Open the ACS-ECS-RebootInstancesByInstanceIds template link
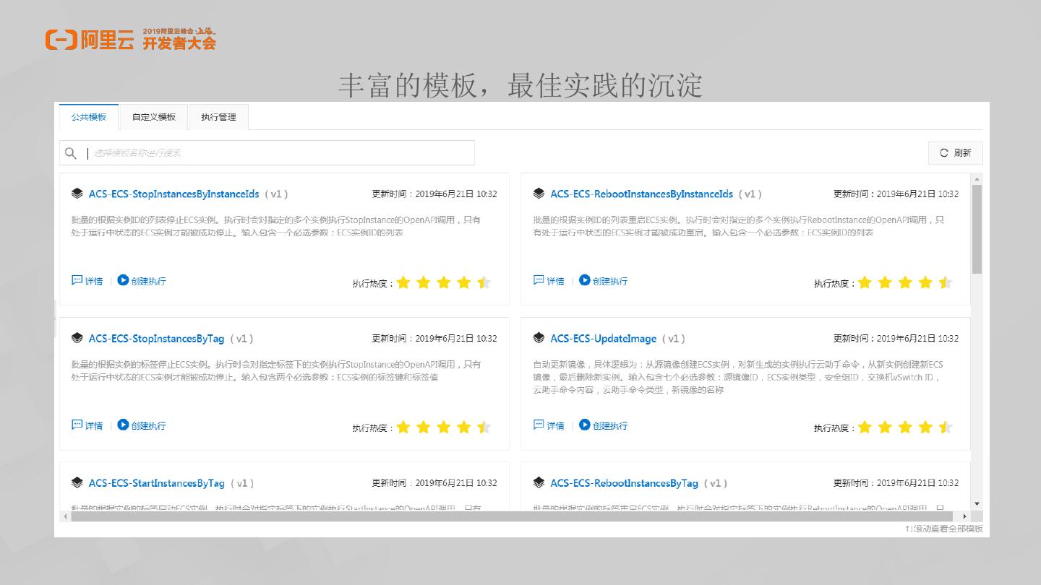The height and width of the screenshot is (585, 1041). click(641, 194)
